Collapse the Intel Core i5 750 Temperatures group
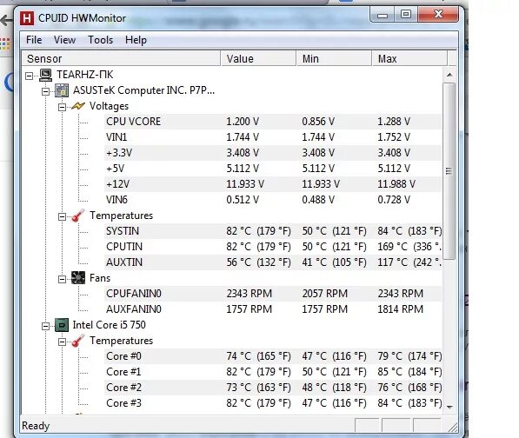This screenshot has width=519, height=438. coord(62,342)
